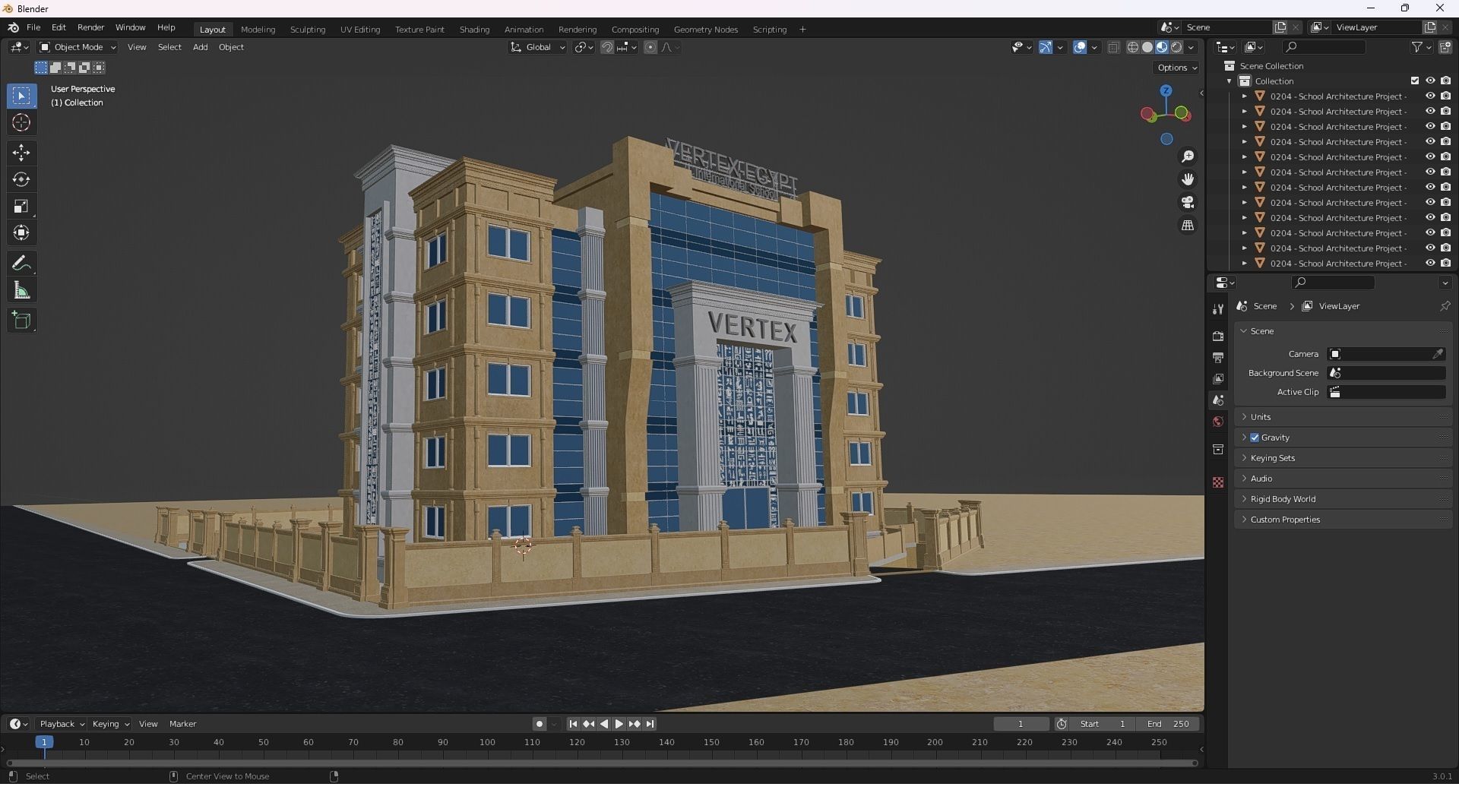Jump to the timeline end frame

click(x=650, y=724)
